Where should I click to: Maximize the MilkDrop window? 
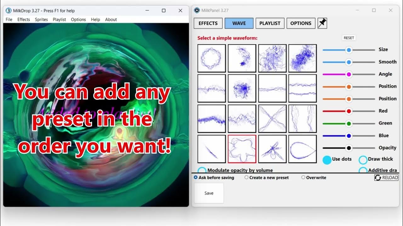coord(164,10)
